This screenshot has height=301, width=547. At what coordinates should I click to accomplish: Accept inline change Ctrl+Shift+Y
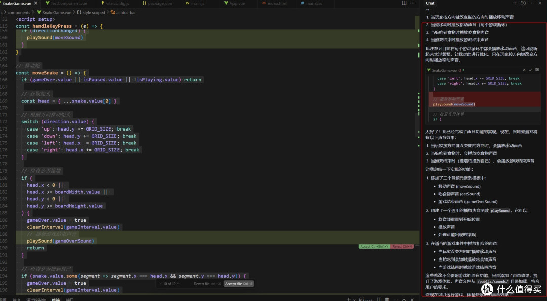[374, 247]
